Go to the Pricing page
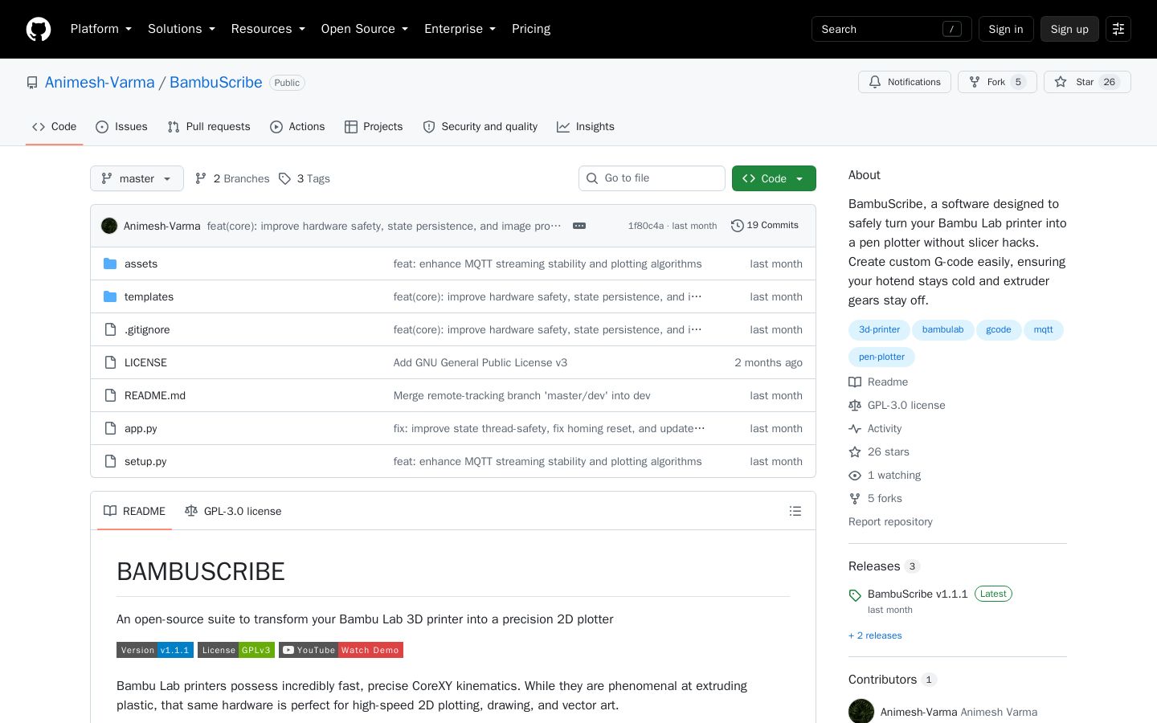The height and width of the screenshot is (723, 1157). point(531,29)
